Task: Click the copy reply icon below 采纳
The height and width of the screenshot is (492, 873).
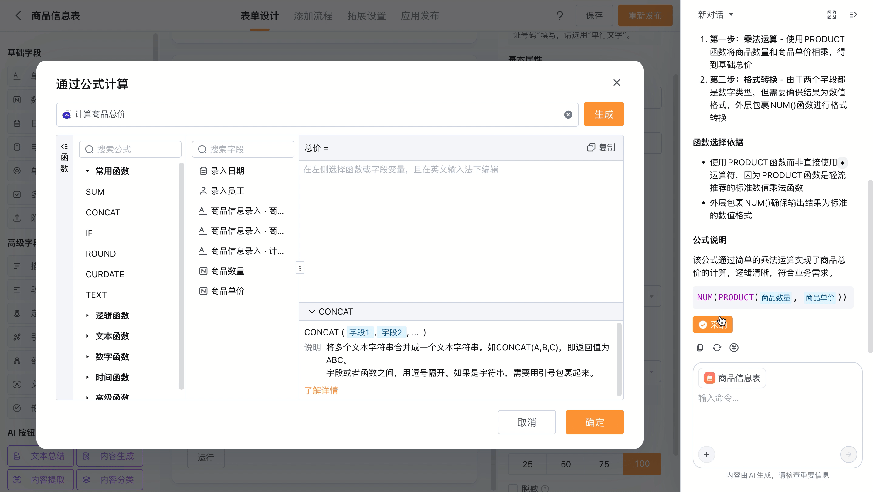Action: 700,348
